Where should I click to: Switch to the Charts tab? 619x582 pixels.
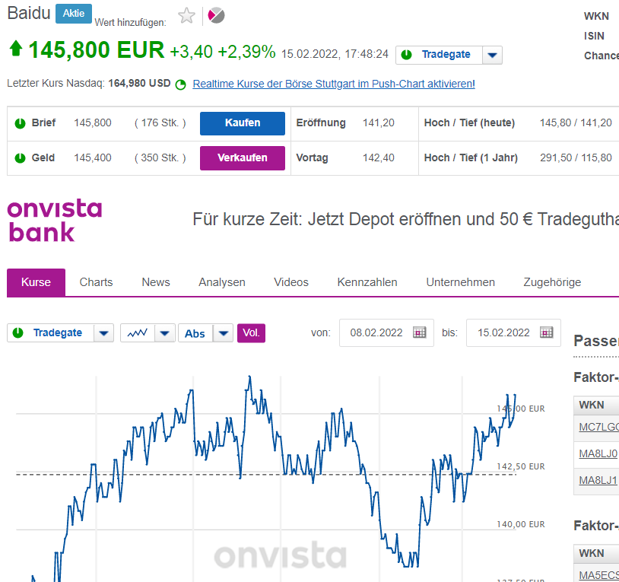[96, 281]
